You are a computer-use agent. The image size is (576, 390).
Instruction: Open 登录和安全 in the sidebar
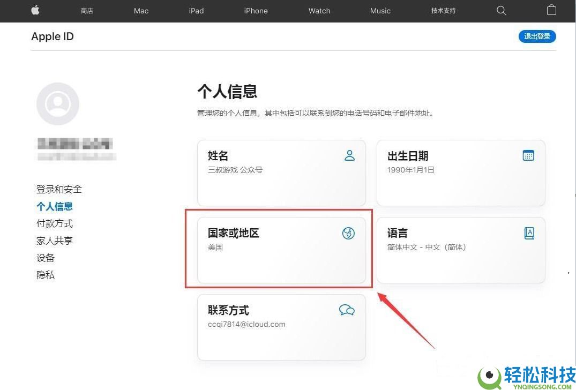[59, 189]
